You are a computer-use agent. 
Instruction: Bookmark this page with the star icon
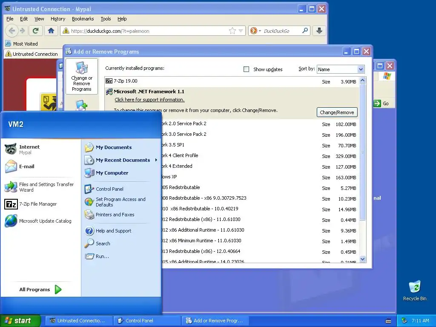tap(232, 31)
